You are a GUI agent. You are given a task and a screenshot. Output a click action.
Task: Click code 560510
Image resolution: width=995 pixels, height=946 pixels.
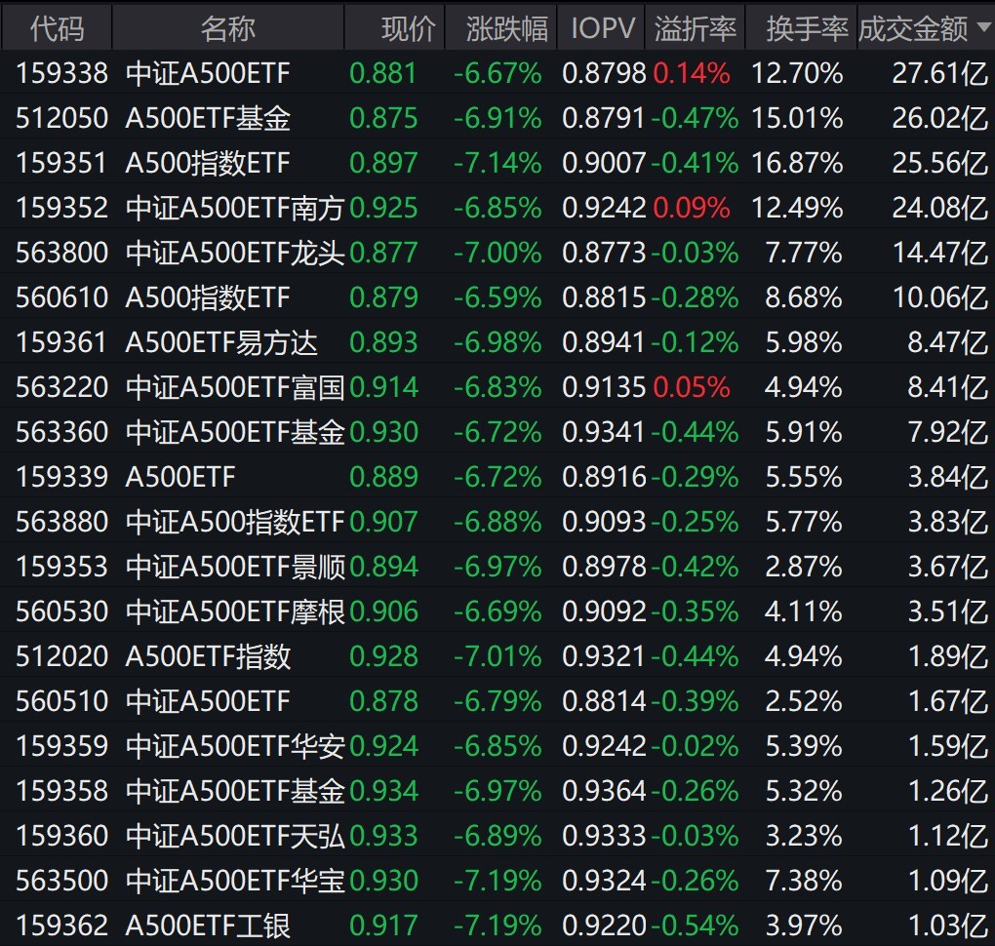click(x=61, y=701)
